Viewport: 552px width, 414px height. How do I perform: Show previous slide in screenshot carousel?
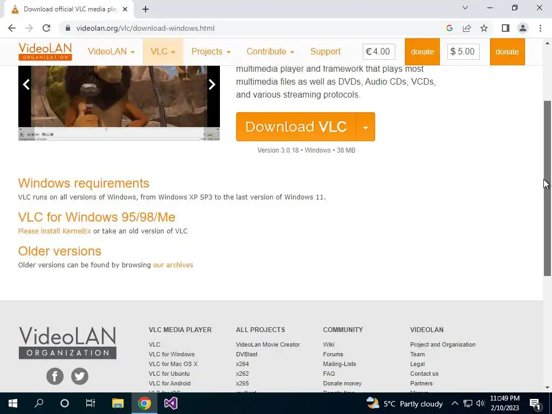(26, 85)
